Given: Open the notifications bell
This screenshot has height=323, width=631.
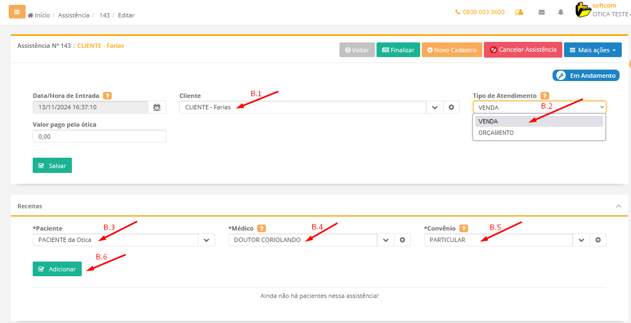Looking at the screenshot, I should [560, 12].
